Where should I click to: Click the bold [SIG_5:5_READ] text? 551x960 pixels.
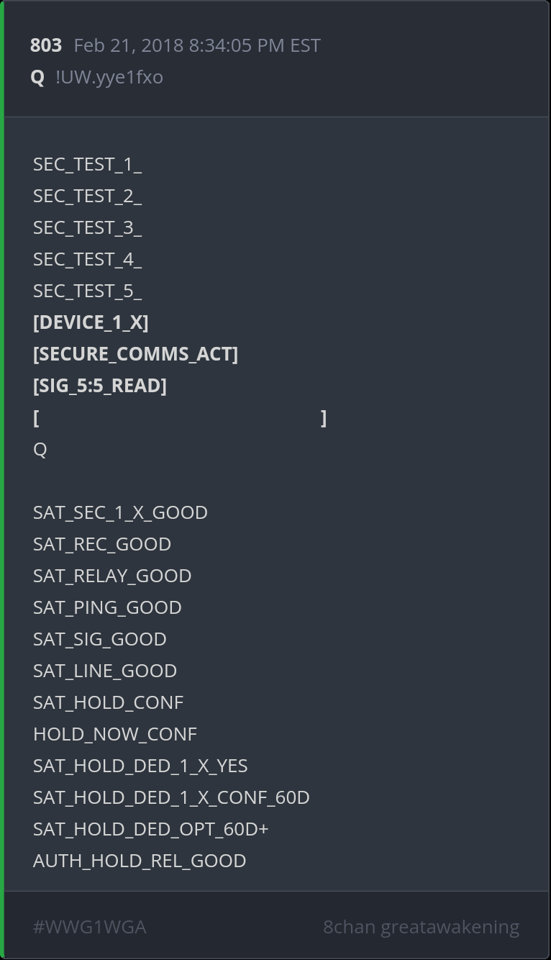click(99, 386)
